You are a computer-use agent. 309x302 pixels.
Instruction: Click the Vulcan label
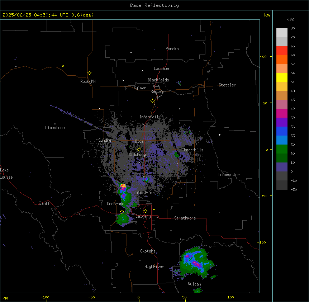pos(195,284)
